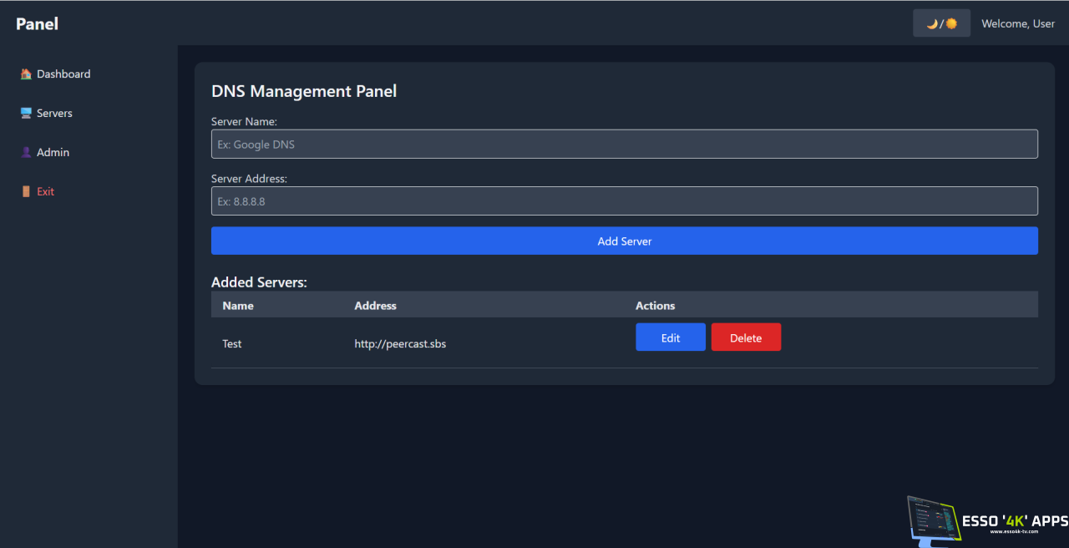Select the red Exit label in sidebar
The width and height of the screenshot is (1069, 548).
(x=45, y=192)
